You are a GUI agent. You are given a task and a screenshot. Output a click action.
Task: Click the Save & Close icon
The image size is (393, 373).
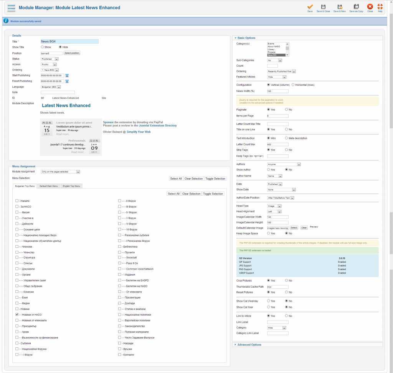click(323, 7)
